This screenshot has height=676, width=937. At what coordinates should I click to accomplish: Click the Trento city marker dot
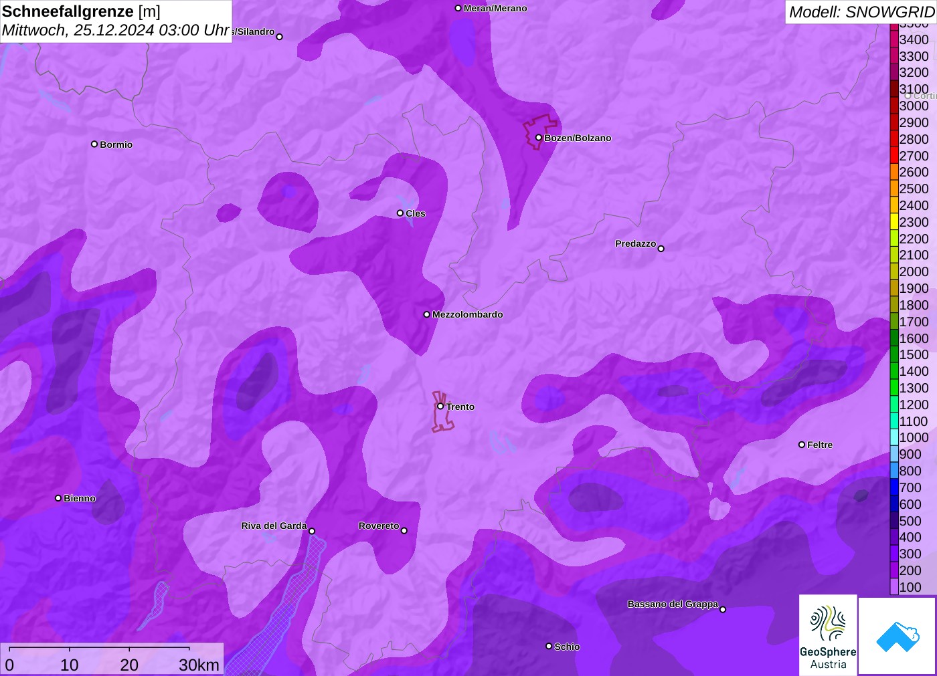coord(440,406)
